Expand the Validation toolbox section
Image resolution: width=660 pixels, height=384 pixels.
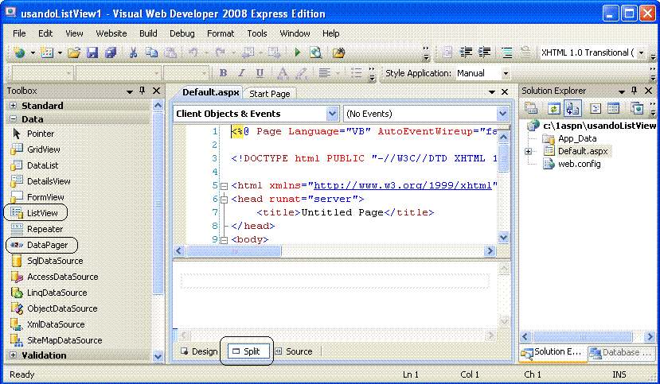(x=13, y=355)
